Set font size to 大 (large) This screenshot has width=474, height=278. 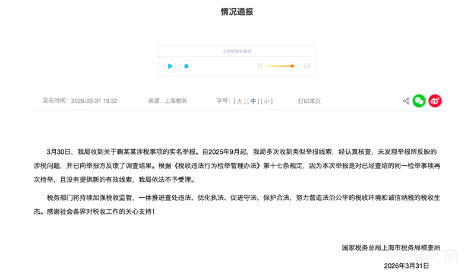[240, 101]
